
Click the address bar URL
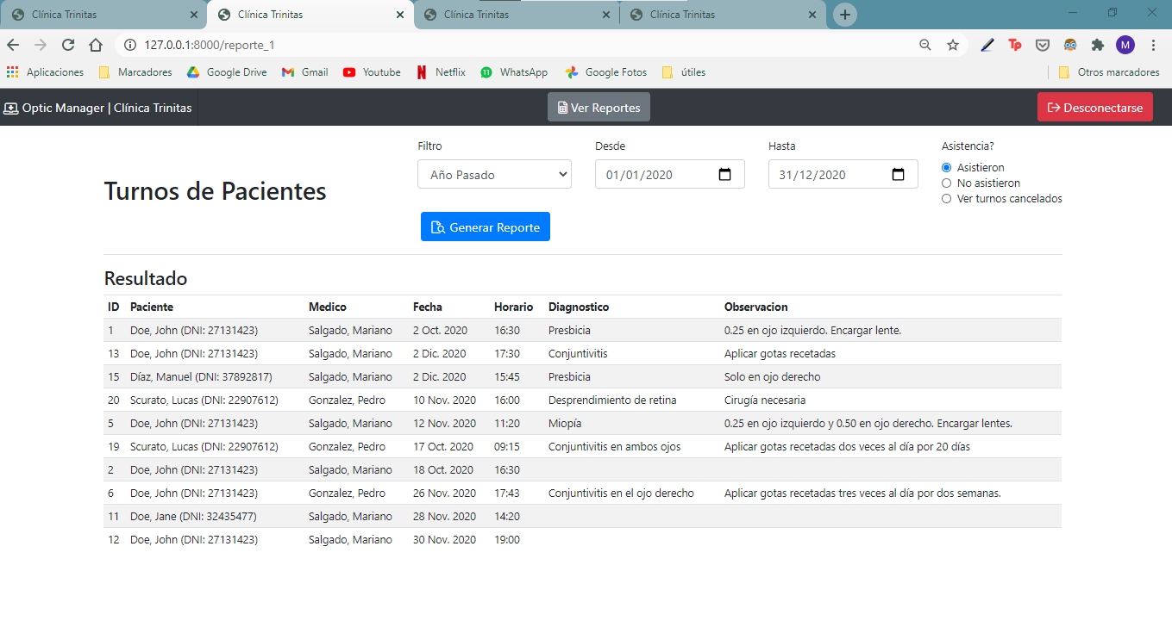pyautogui.click(x=210, y=45)
